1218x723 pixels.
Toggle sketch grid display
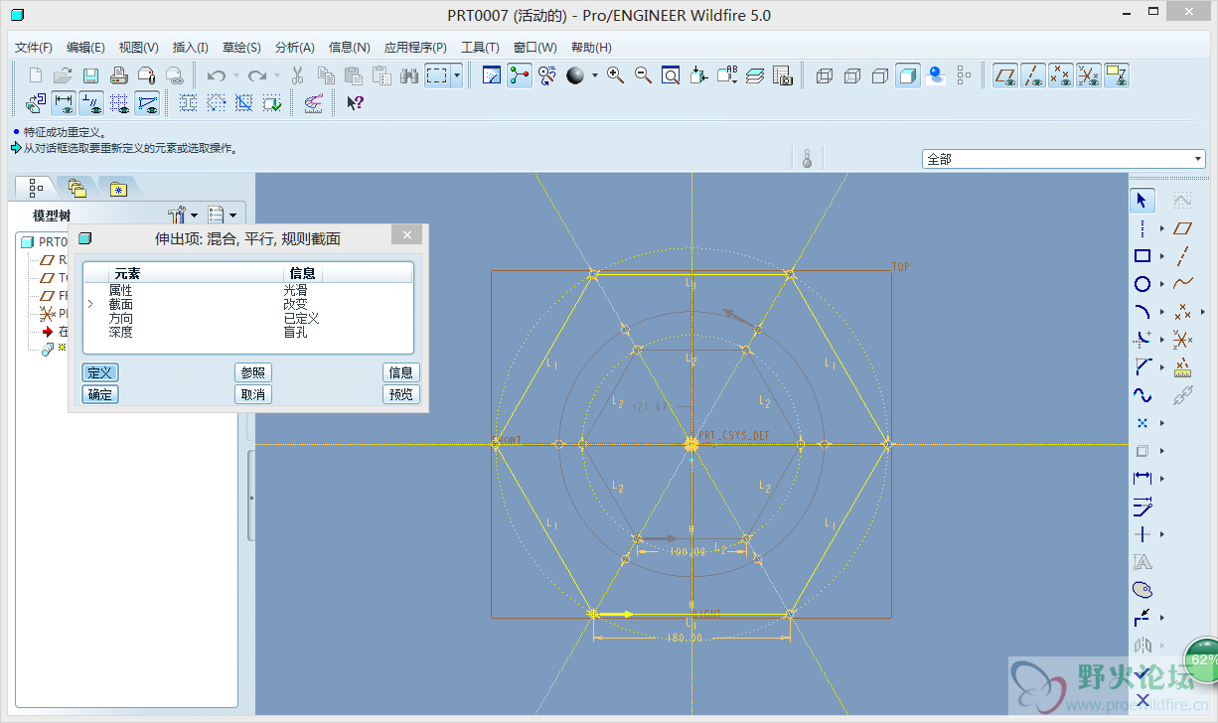[119, 101]
